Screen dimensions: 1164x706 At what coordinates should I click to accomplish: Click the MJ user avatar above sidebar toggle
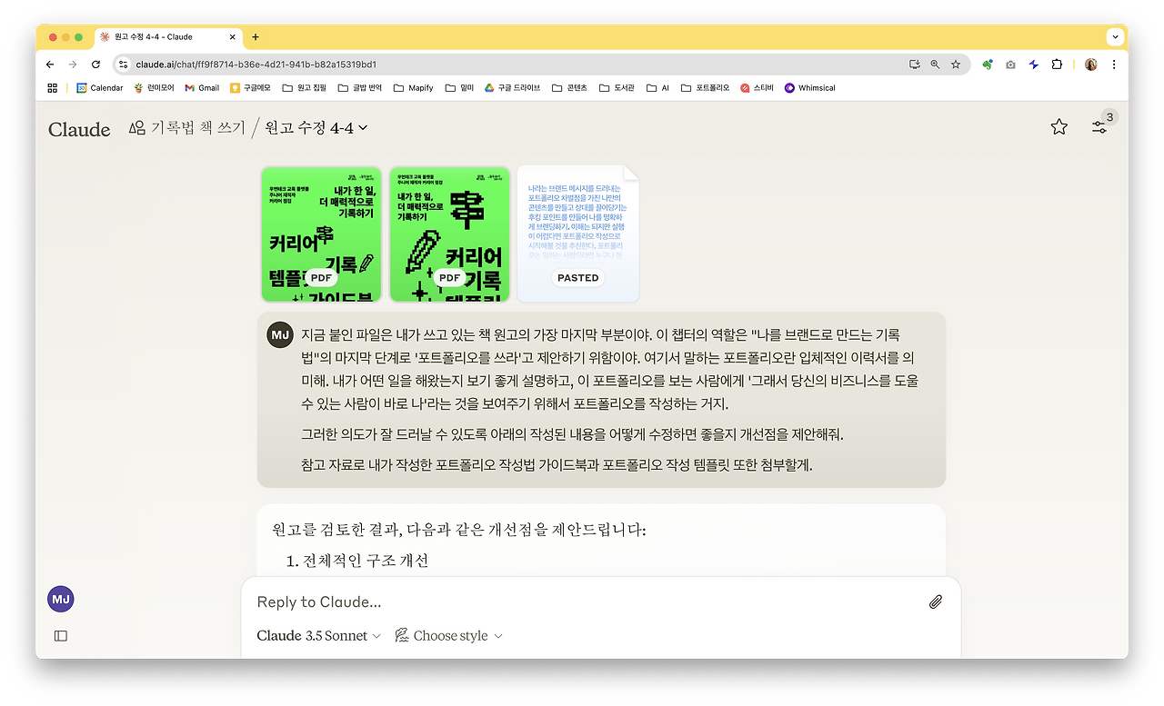pyautogui.click(x=60, y=598)
